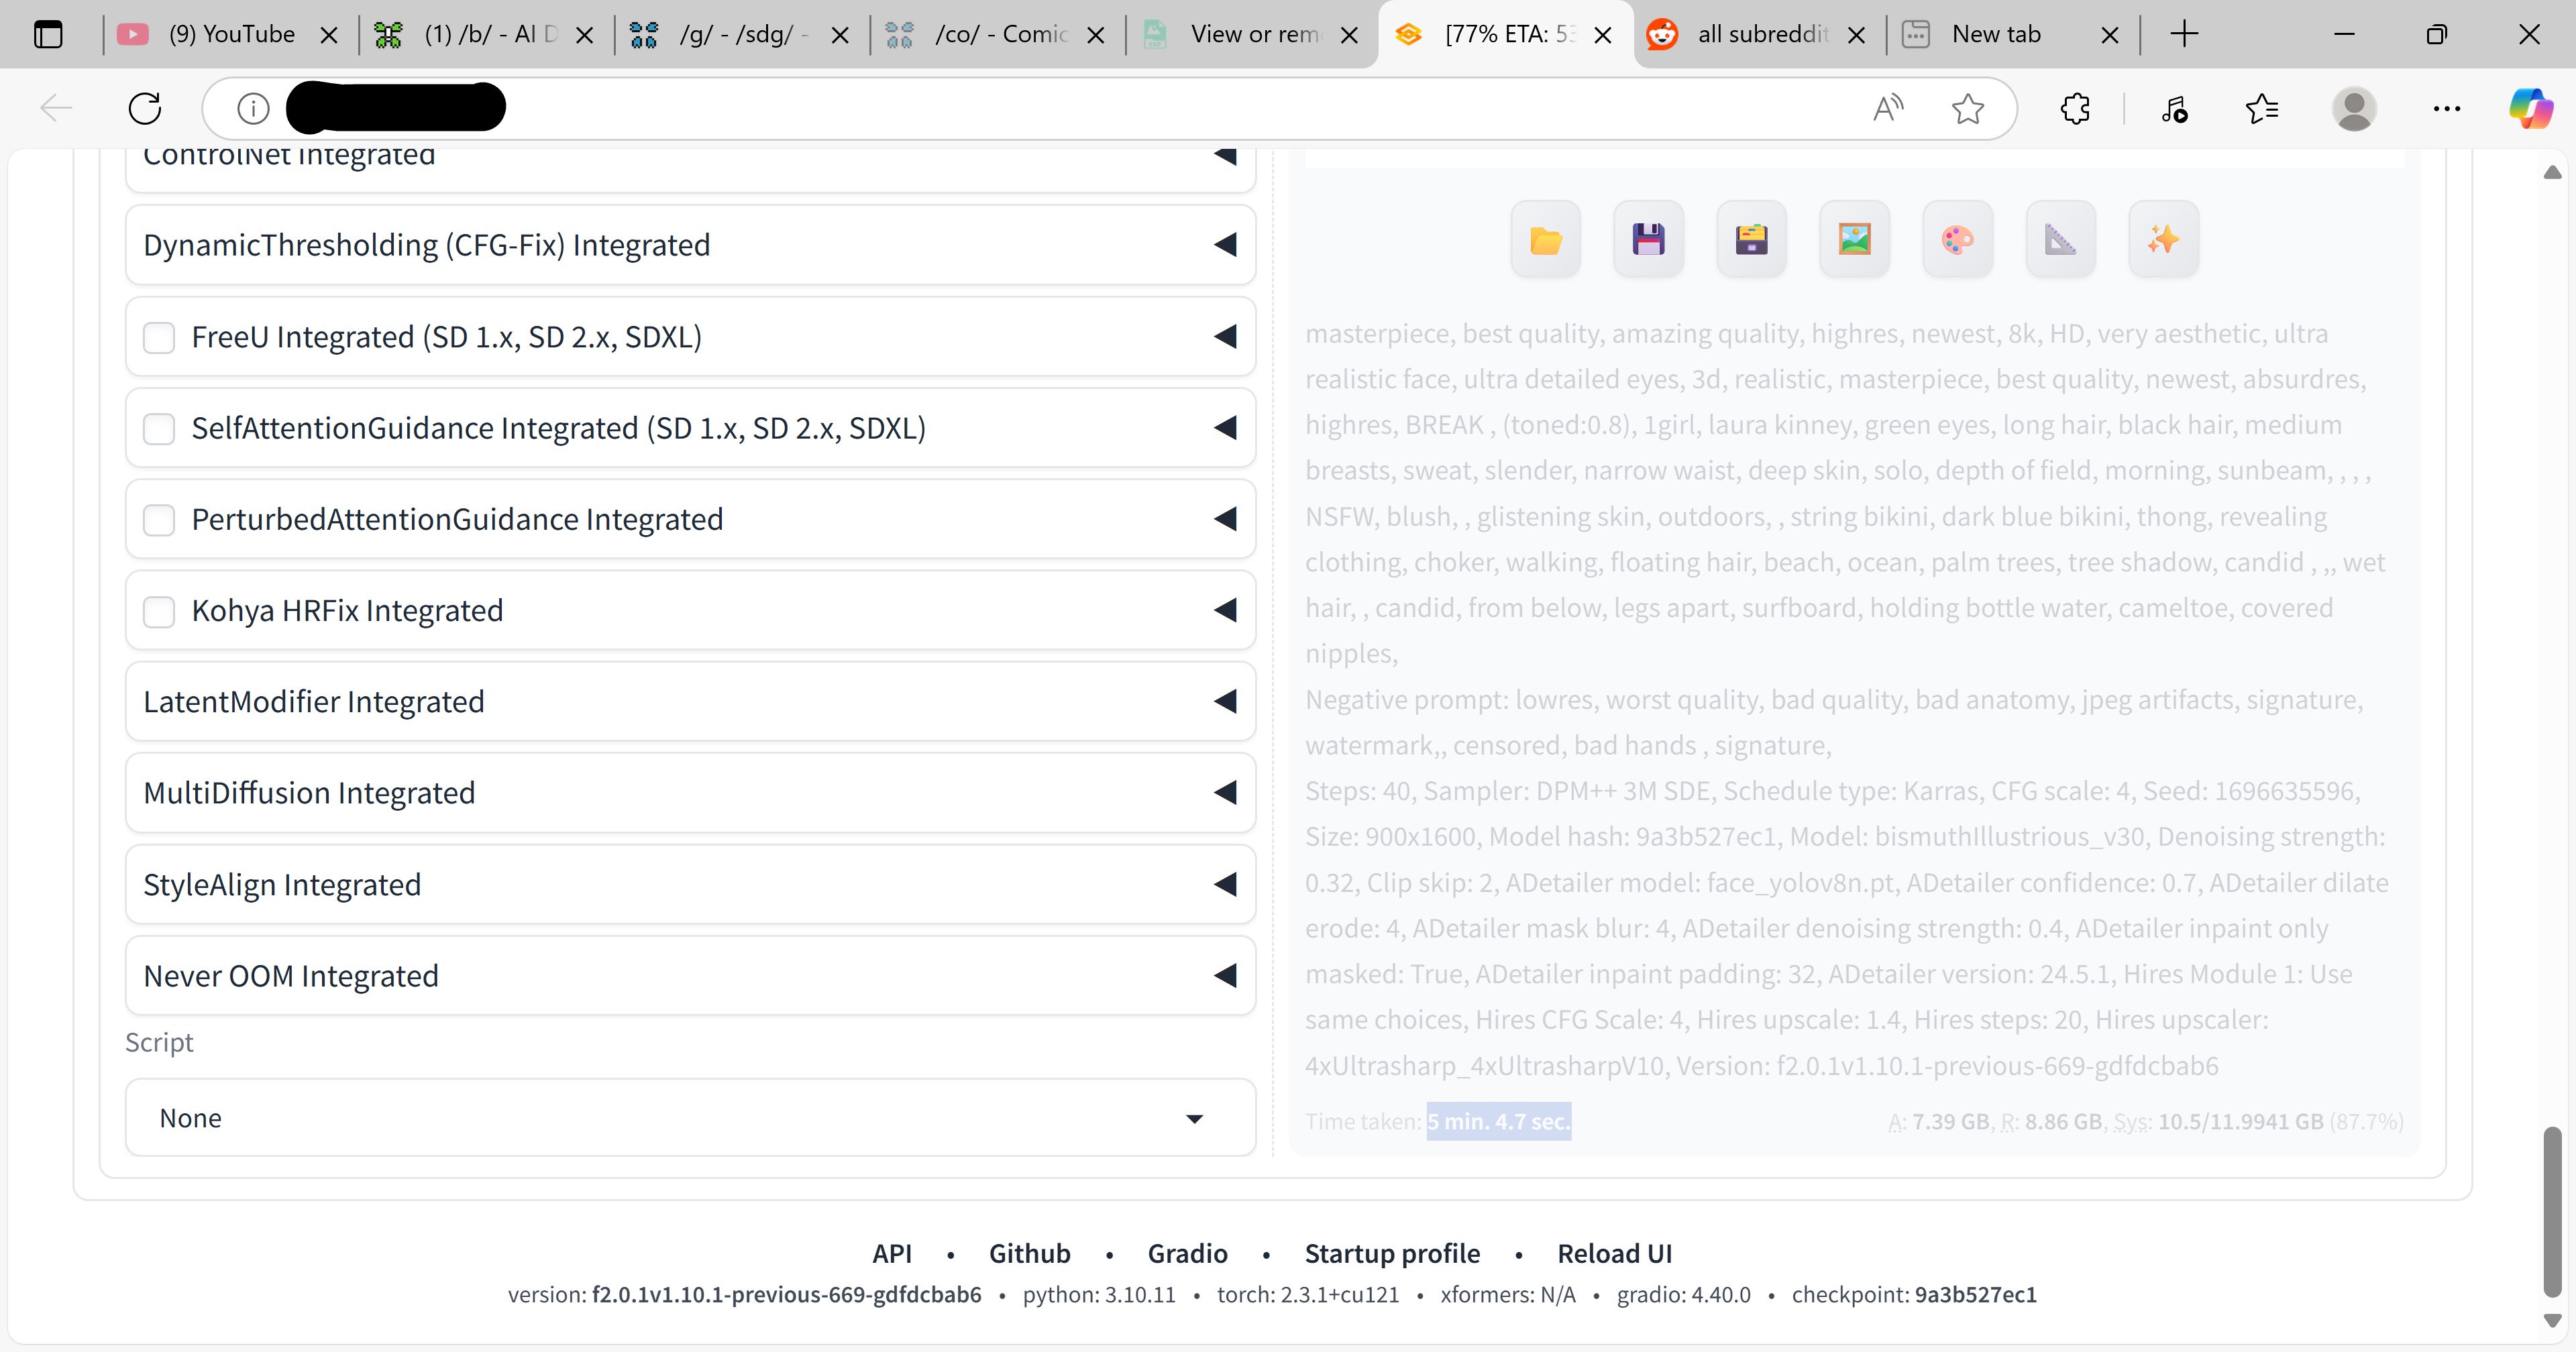Screen dimensions: 2576x1352
Task: Click the highlighted '5 min. 4.7 sec.' text
Action: coord(1498,1122)
